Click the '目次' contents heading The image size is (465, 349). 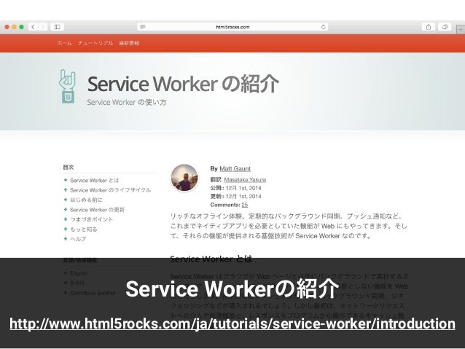69,168
